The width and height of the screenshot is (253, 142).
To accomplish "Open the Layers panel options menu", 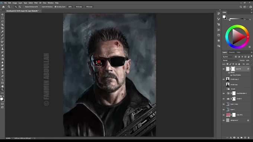I will pyautogui.click(x=252, y=52).
